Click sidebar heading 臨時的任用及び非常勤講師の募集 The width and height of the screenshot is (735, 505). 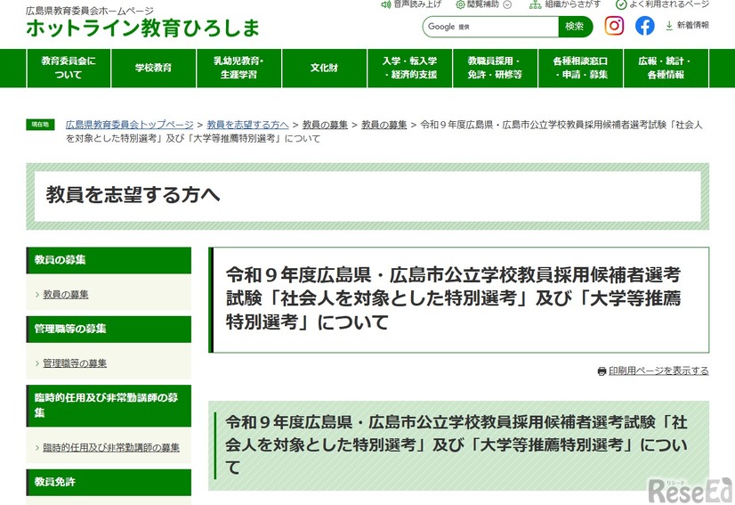[x=109, y=405]
